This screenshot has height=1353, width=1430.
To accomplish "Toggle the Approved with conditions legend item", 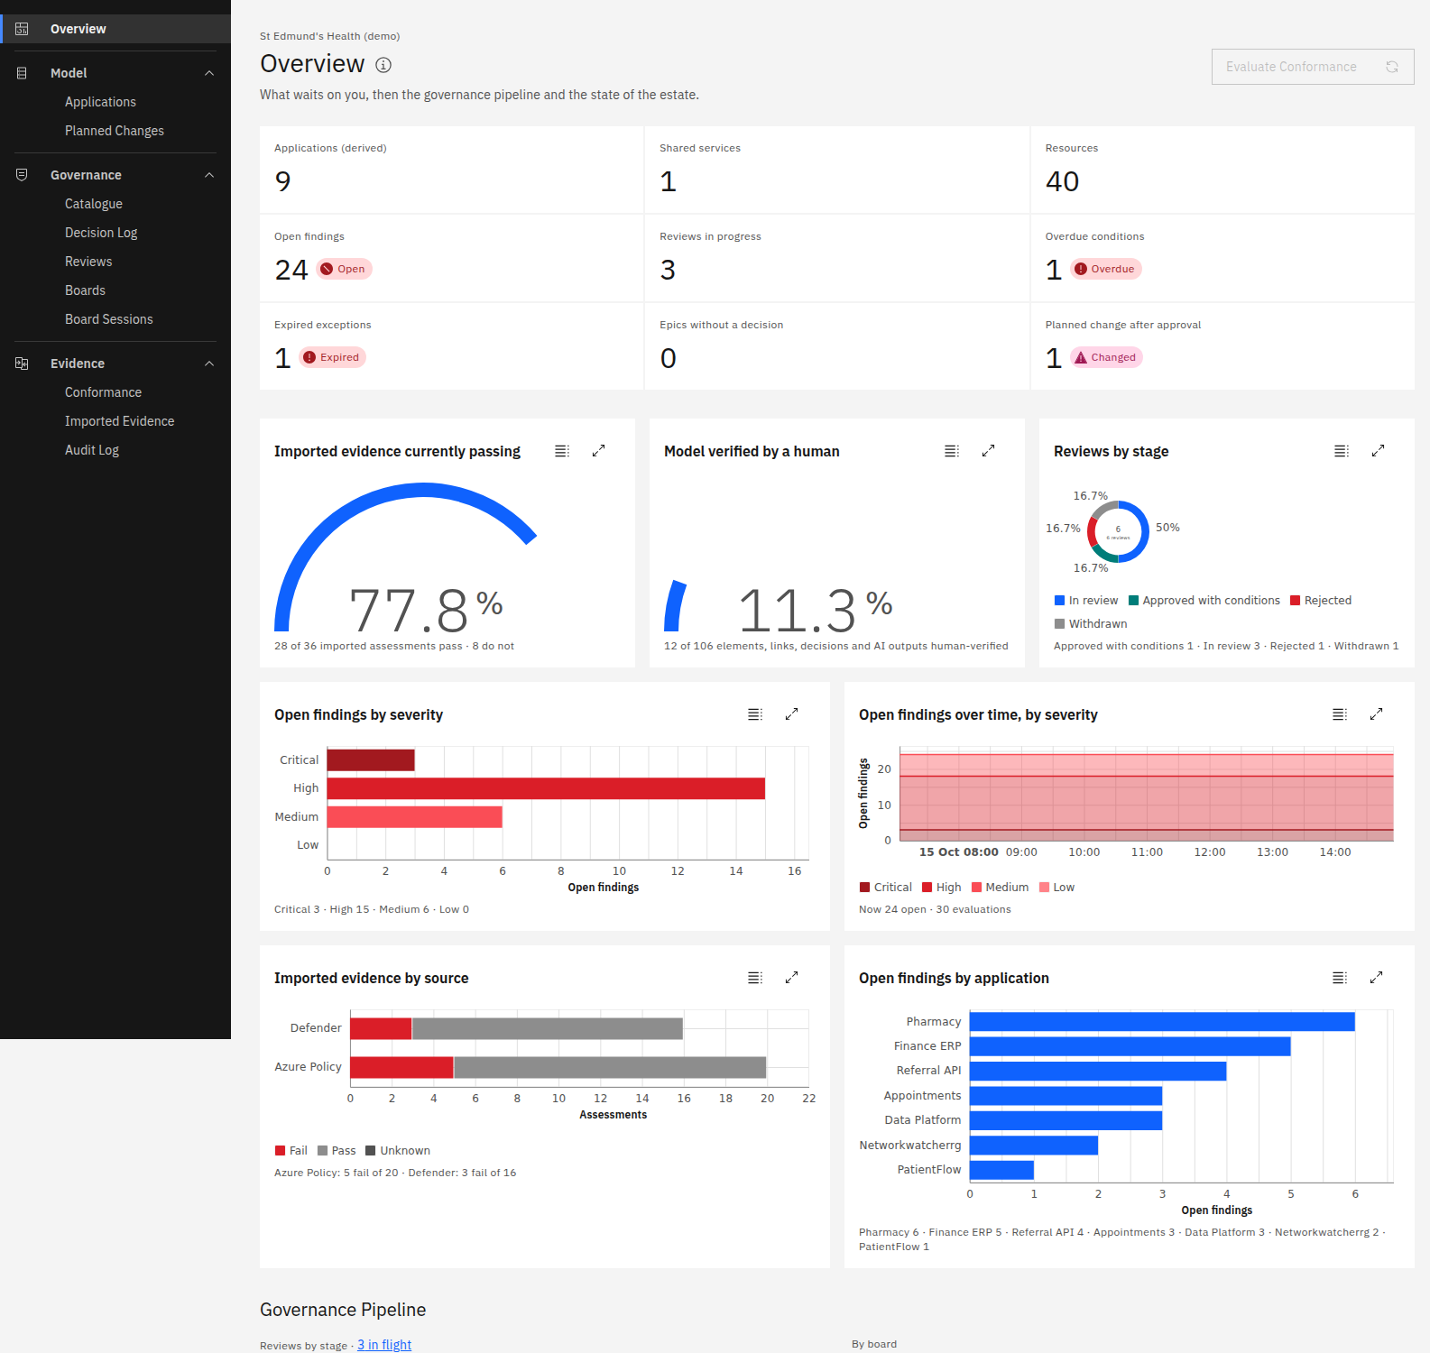I will (1204, 601).
